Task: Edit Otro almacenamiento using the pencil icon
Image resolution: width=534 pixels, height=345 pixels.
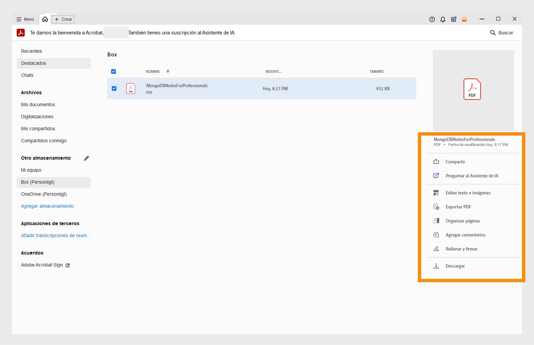Action: 86,158
